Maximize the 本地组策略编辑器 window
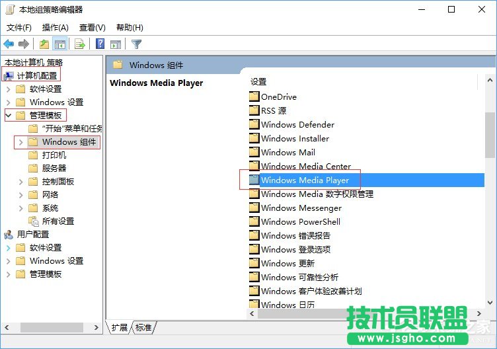 pos(451,9)
